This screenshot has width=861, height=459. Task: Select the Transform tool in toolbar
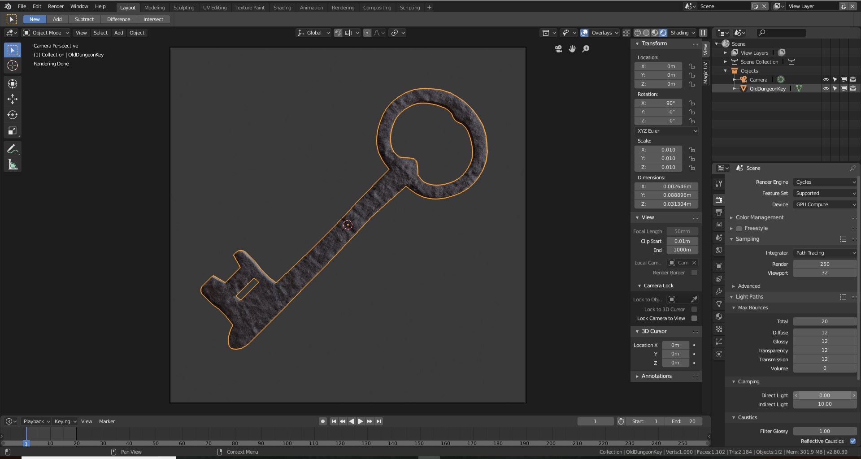pos(13,83)
